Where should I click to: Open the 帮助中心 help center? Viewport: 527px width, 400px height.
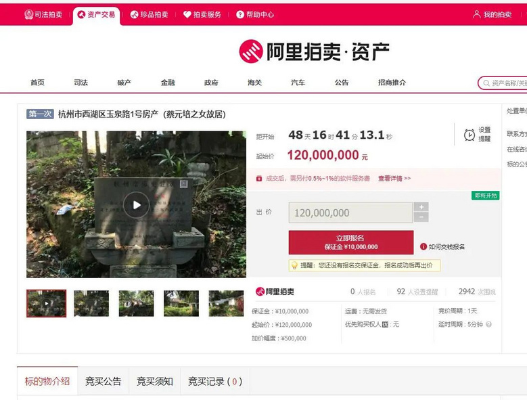pyautogui.click(x=255, y=14)
